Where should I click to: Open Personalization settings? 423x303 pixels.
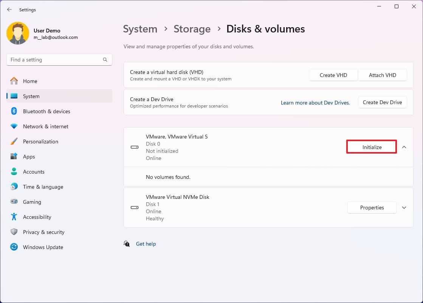[x=59, y=142]
